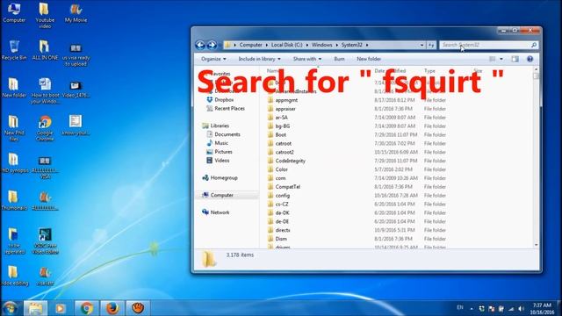The image size is (562, 316).
Task: Expand the arrow after Local Disk (C:)
Action: tap(307, 45)
